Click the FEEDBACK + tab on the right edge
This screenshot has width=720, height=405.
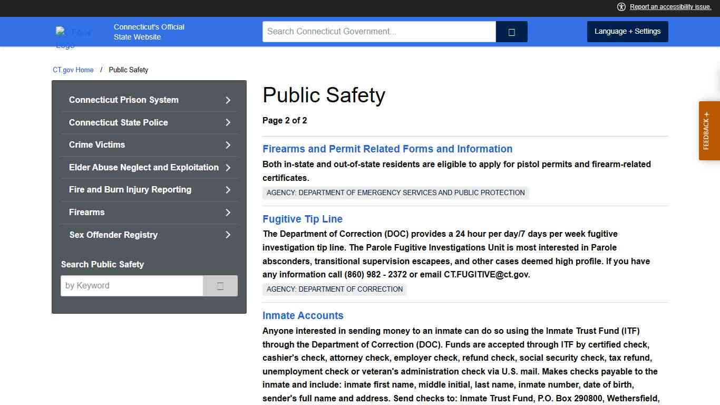tap(709, 130)
